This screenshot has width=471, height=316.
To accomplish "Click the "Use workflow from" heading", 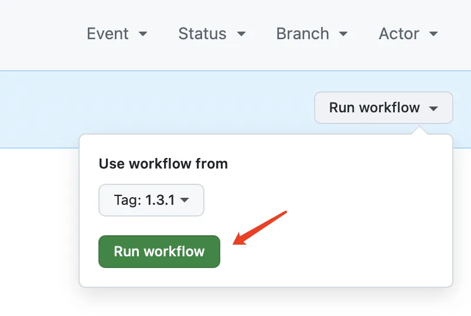I will (x=163, y=164).
